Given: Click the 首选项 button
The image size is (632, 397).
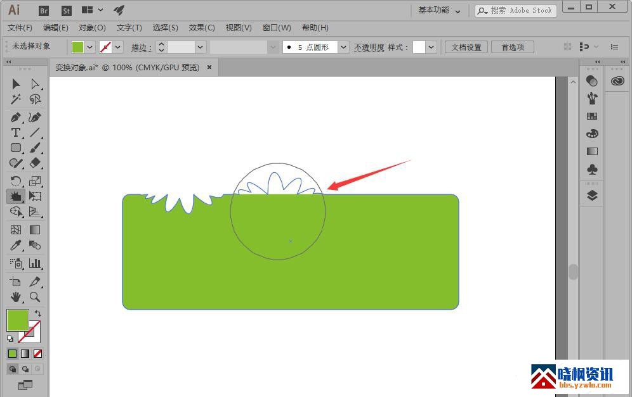Looking at the screenshot, I should click(513, 47).
